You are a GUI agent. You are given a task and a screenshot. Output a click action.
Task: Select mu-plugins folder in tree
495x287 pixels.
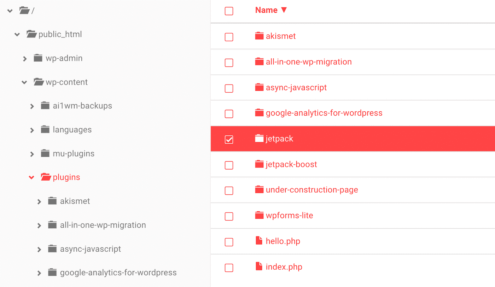74,153
